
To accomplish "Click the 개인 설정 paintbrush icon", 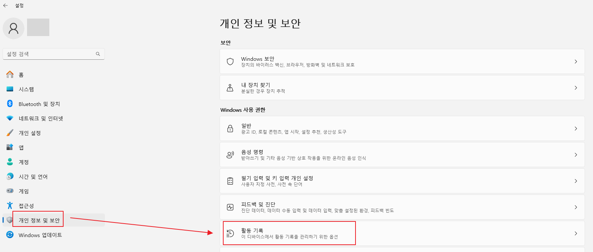I will pyautogui.click(x=10, y=133).
